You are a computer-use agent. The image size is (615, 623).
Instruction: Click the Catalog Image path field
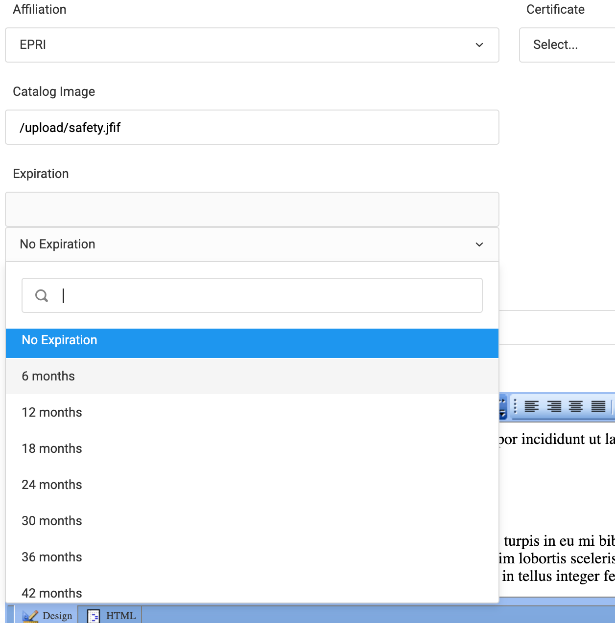click(x=252, y=128)
